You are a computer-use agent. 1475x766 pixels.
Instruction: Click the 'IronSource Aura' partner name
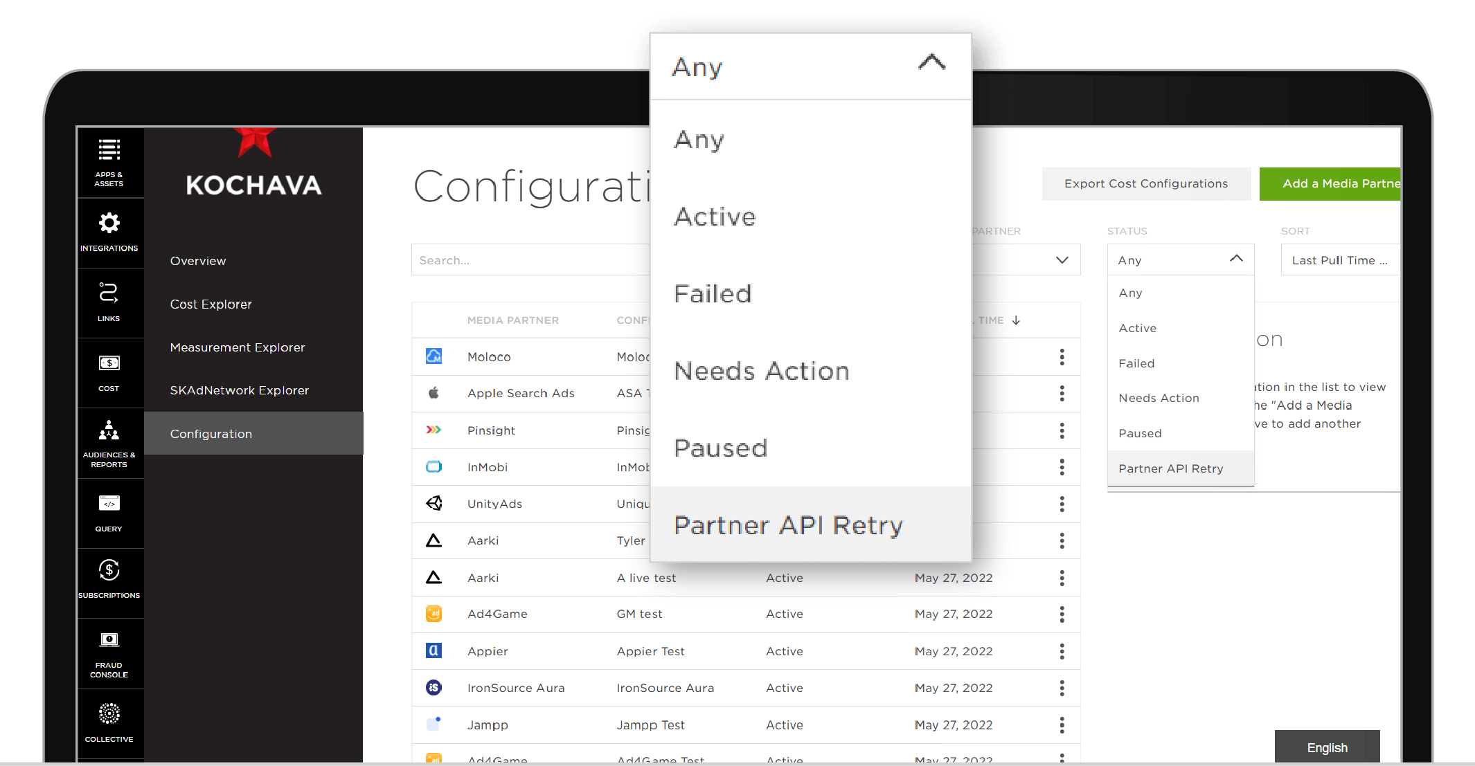(x=516, y=688)
